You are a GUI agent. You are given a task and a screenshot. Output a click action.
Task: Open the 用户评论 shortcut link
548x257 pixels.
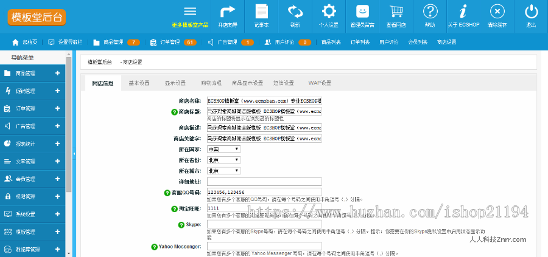click(388, 42)
